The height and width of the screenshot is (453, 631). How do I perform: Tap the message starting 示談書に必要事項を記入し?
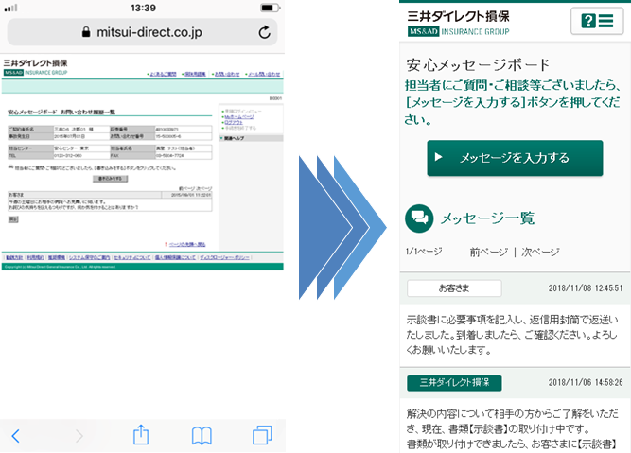pos(512,335)
